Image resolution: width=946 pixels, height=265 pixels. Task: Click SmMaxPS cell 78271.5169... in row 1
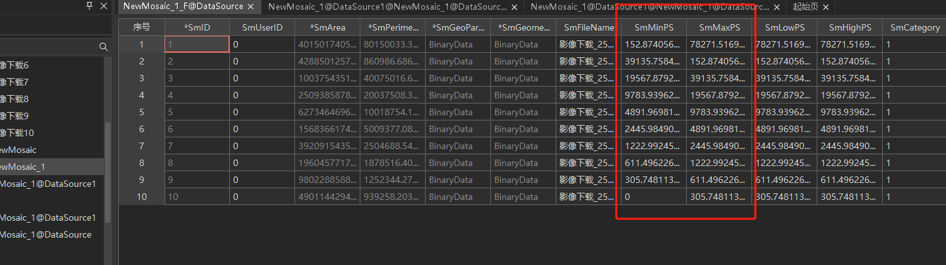[x=719, y=44]
